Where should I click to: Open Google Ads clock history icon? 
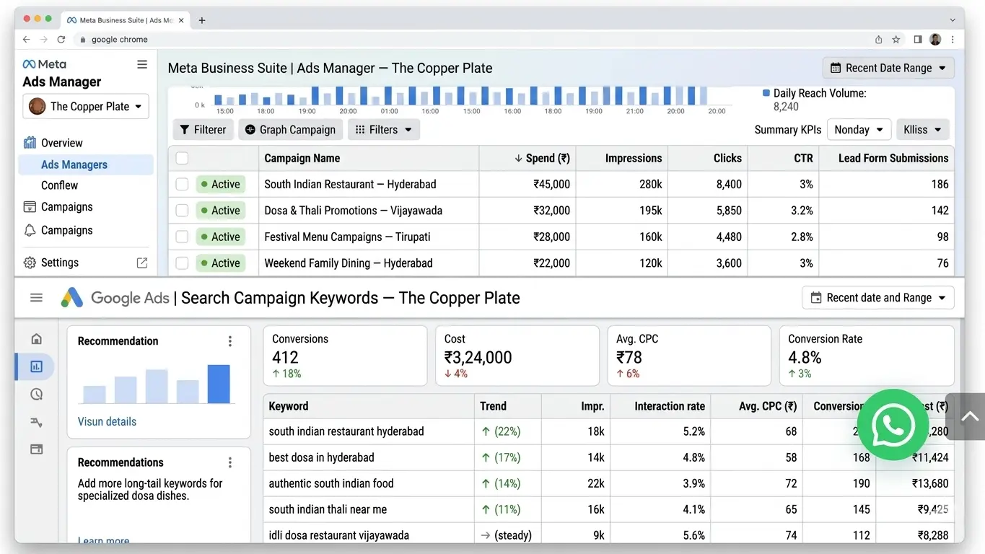click(x=36, y=394)
